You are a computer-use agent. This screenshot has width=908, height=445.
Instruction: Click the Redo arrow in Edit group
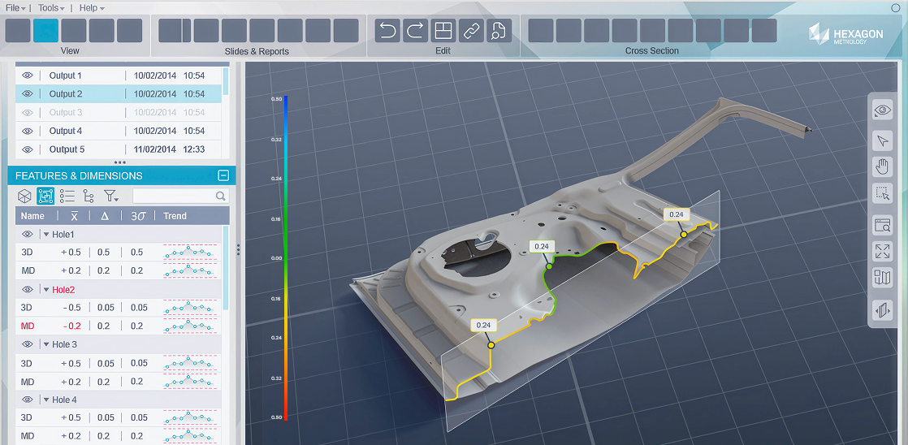click(415, 31)
